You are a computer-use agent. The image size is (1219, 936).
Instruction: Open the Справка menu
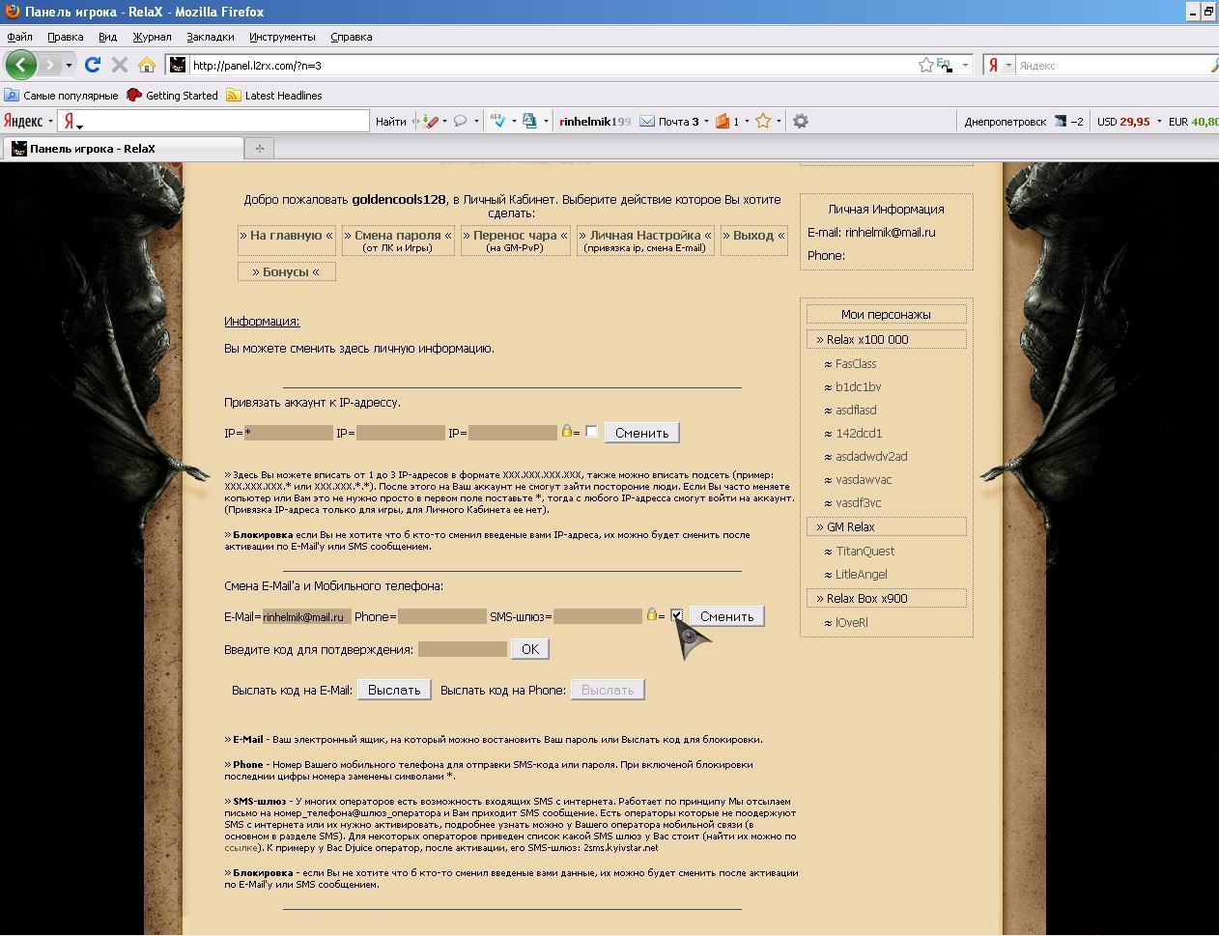point(351,37)
